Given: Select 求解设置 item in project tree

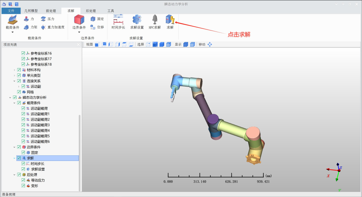Looking at the screenshot, I should [38, 169].
